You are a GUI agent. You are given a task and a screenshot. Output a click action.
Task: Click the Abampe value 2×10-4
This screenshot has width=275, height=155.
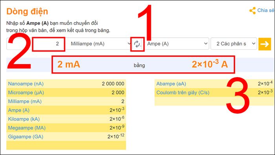pyautogui.click(x=265, y=83)
